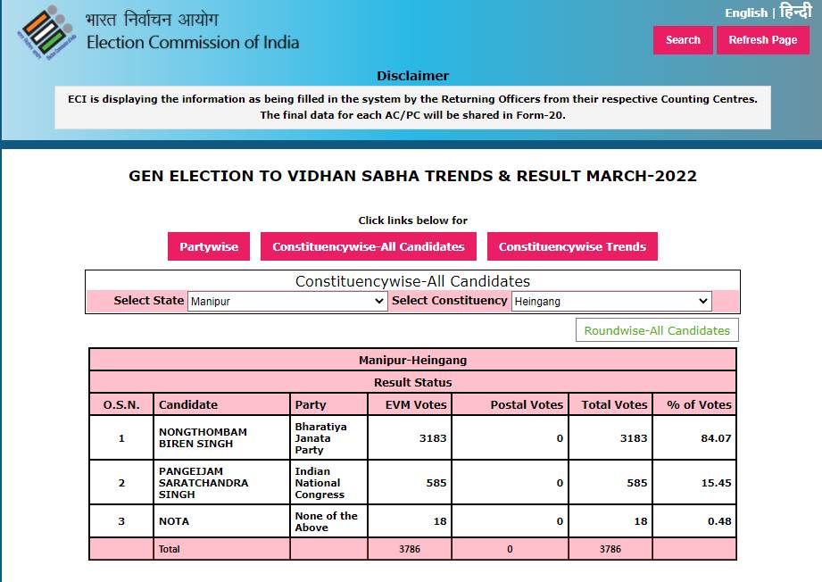Image resolution: width=822 pixels, height=582 pixels.
Task: Expand the Select State dropdown showing Manipur
Action: click(x=287, y=301)
